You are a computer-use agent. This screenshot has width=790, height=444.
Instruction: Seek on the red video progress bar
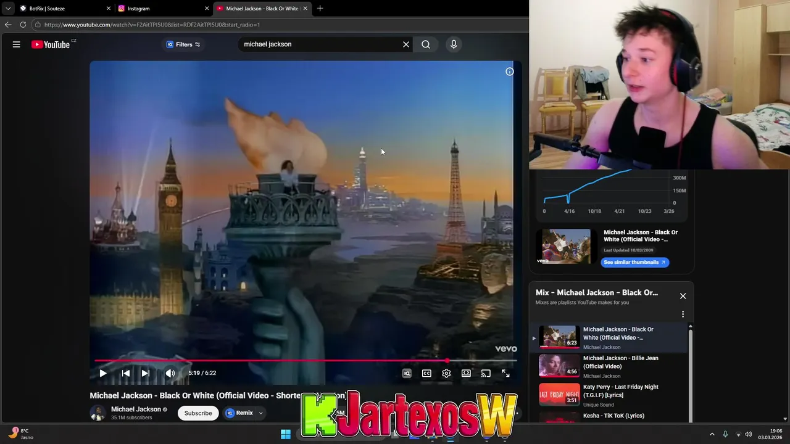(305, 361)
